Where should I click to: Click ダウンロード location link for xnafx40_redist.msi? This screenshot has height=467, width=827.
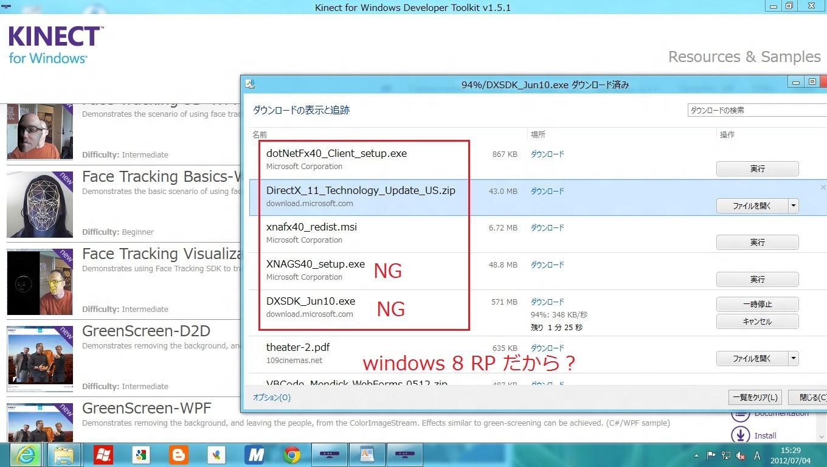click(547, 227)
